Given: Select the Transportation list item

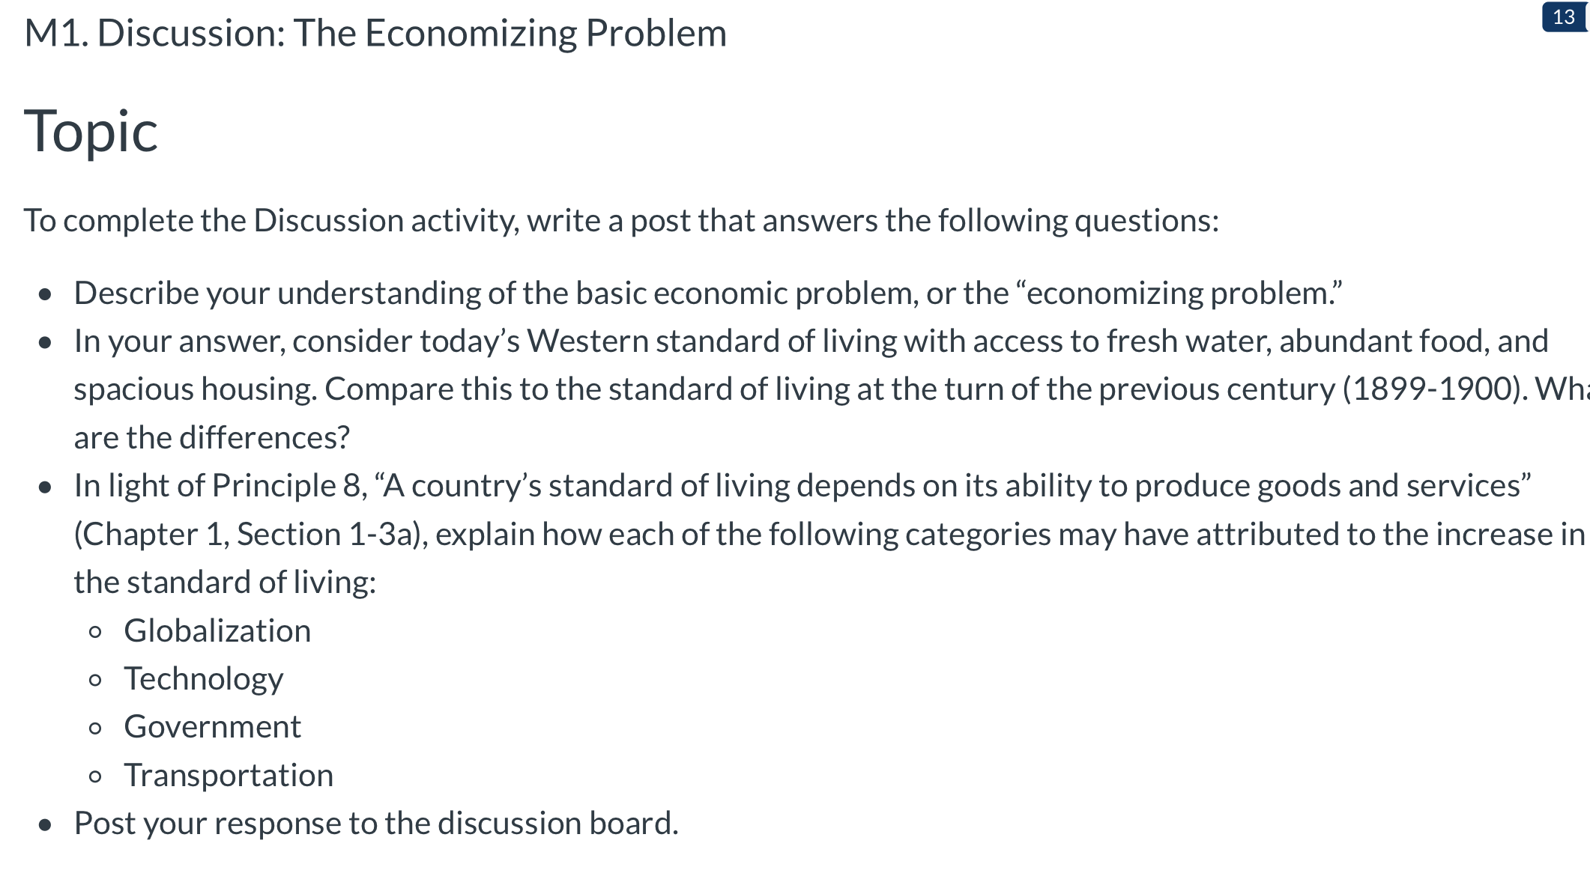Looking at the screenshot, I should pyautogui.click(x=229, y=776).
